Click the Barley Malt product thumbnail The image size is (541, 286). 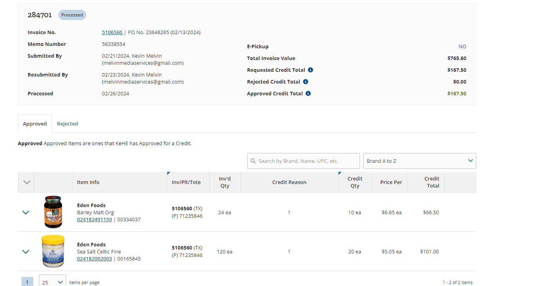pos(53,212)
